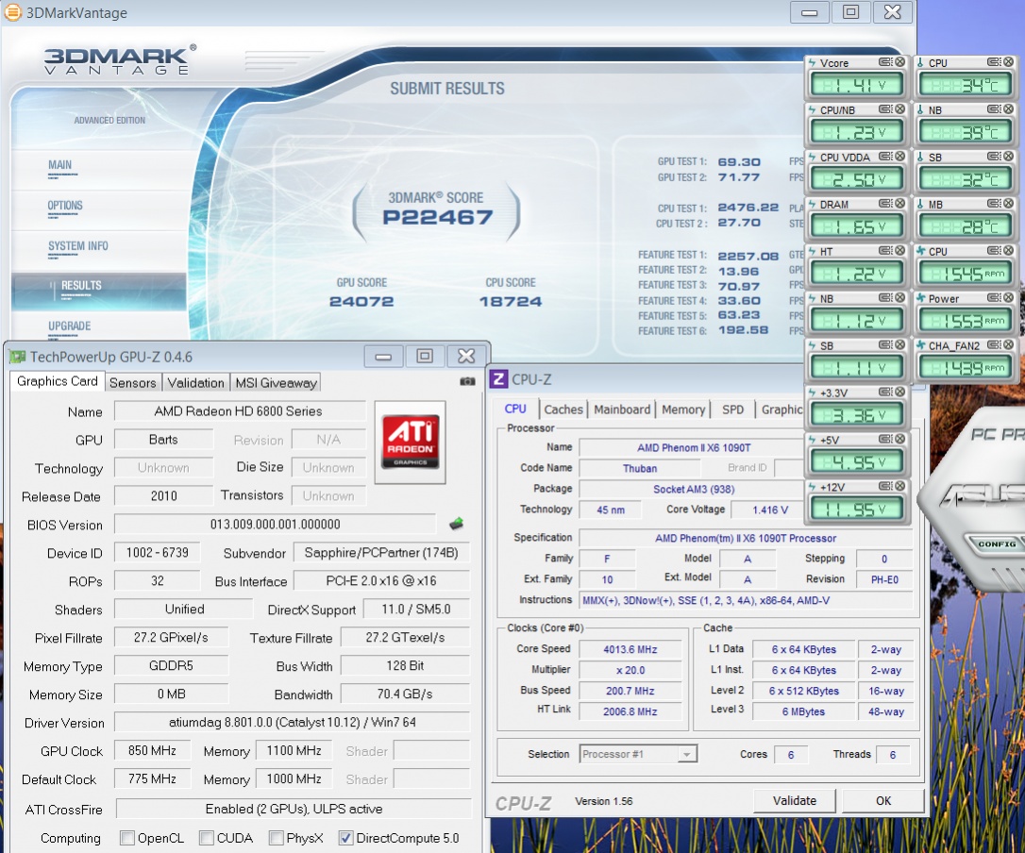The image size is (1025, 853).
Task: Save the BIOS with the green chip icon
Action: click(x=456, y=524)
